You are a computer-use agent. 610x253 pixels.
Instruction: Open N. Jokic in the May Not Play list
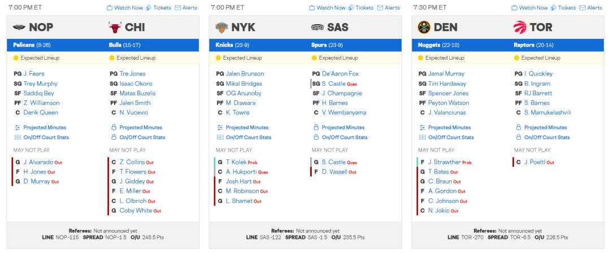point(439,211)
